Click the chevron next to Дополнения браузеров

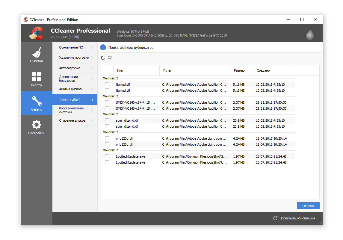92,79
